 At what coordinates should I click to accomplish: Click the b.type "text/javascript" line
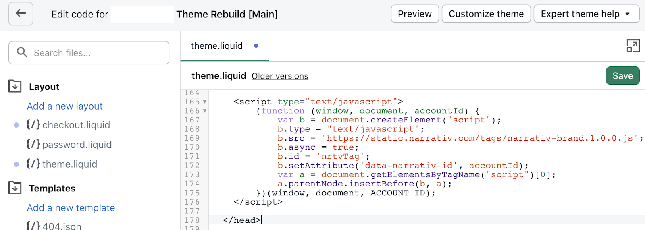351,129
